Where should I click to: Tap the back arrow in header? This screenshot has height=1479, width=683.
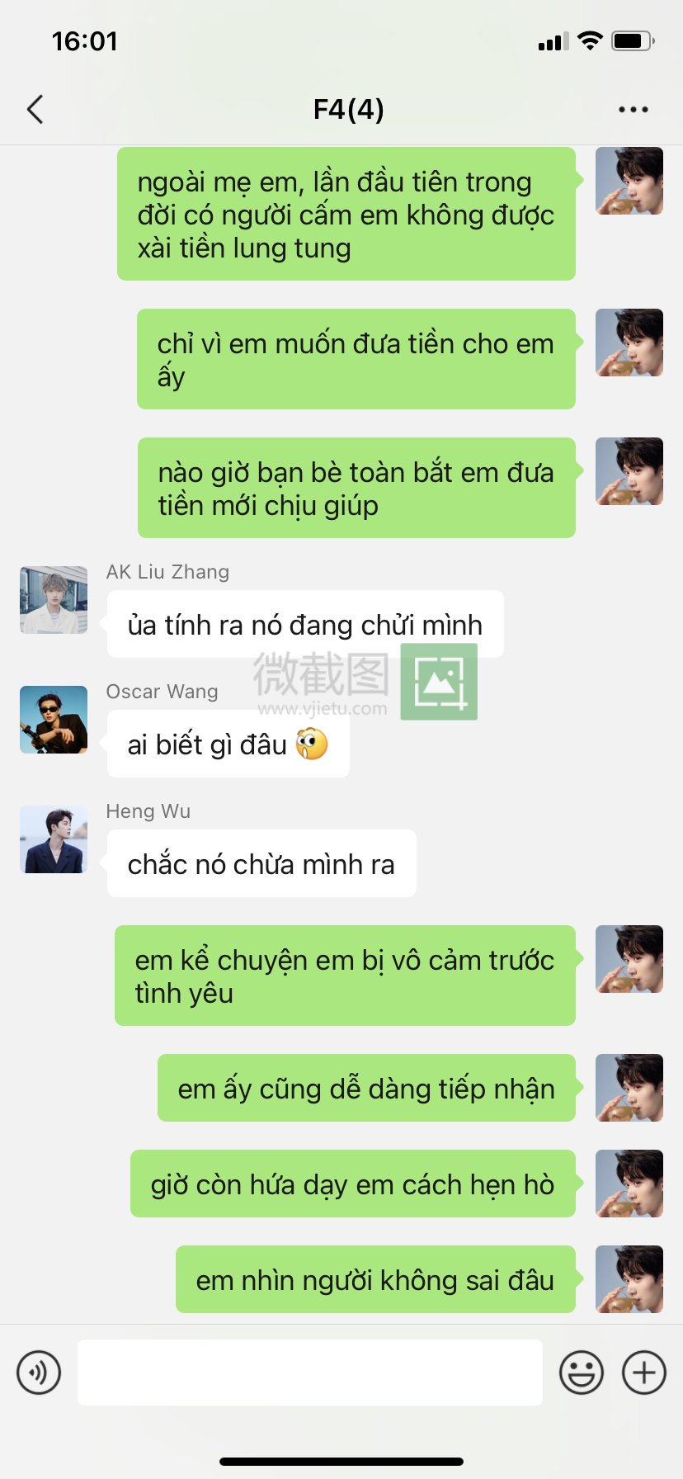tap(35, 109)
